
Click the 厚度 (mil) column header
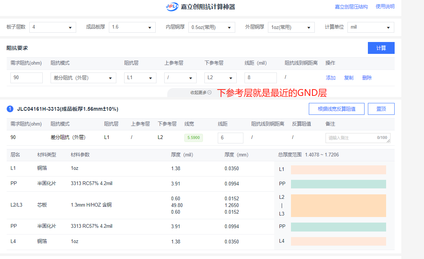click(x=182, y=155)
